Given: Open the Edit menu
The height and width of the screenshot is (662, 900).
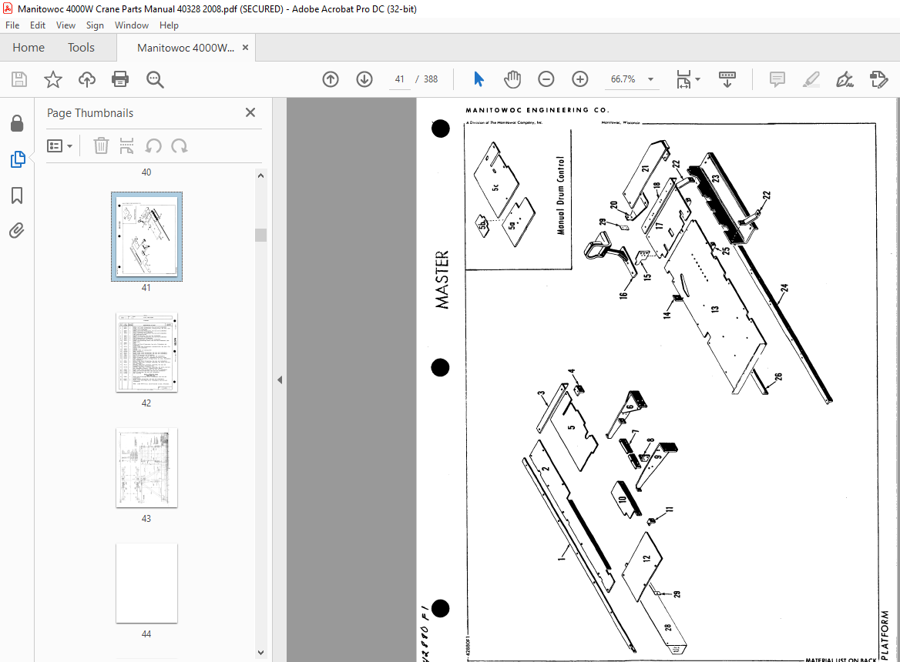Looking at the screenshot, I should point(37,25).
